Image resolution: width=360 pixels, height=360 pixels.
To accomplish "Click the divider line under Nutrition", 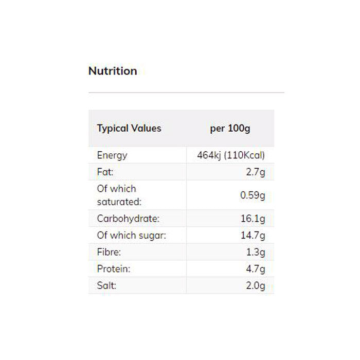I will [186, 93].
